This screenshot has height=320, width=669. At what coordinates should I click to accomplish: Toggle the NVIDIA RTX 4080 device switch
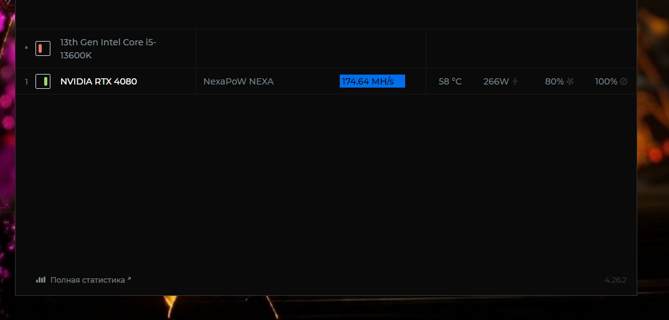pyautogui.click(x=43, y=81)
